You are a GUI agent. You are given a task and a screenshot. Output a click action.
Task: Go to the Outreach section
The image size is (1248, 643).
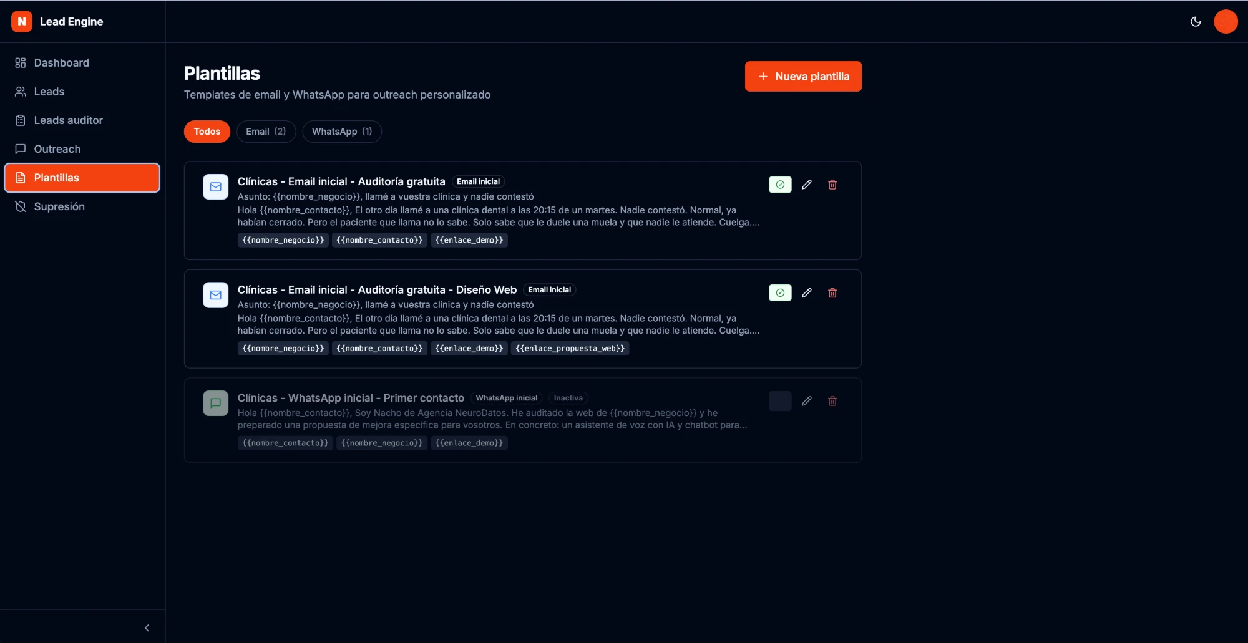[x=82, y=149]
